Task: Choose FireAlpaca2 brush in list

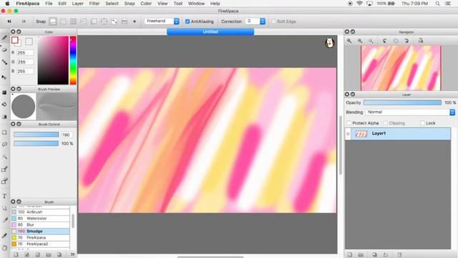Action: pyautogui.click(x=40, y=244)
